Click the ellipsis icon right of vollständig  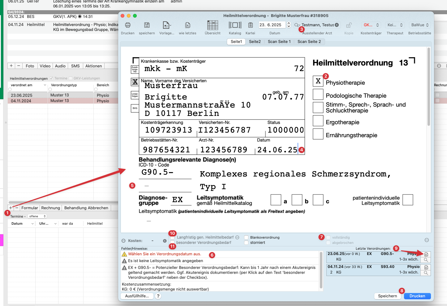(427, 240)
